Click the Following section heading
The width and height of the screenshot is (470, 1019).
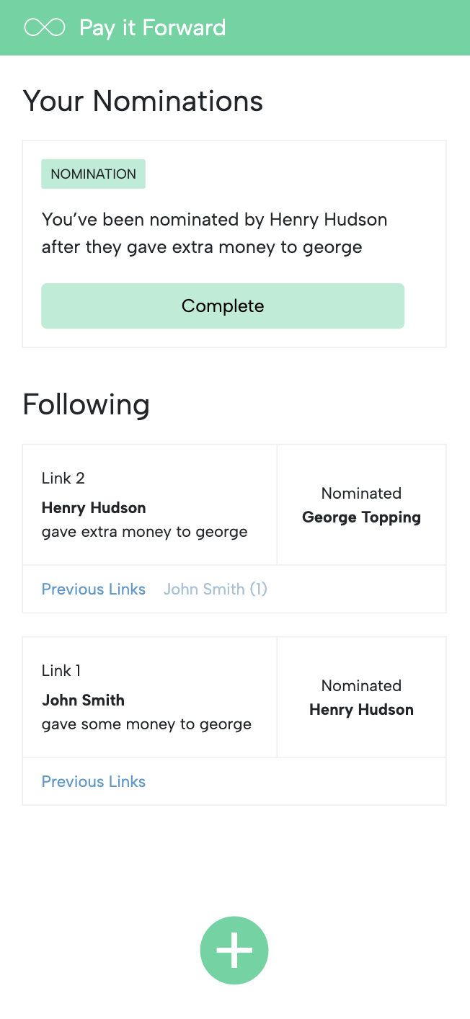(x=86, y=404)
